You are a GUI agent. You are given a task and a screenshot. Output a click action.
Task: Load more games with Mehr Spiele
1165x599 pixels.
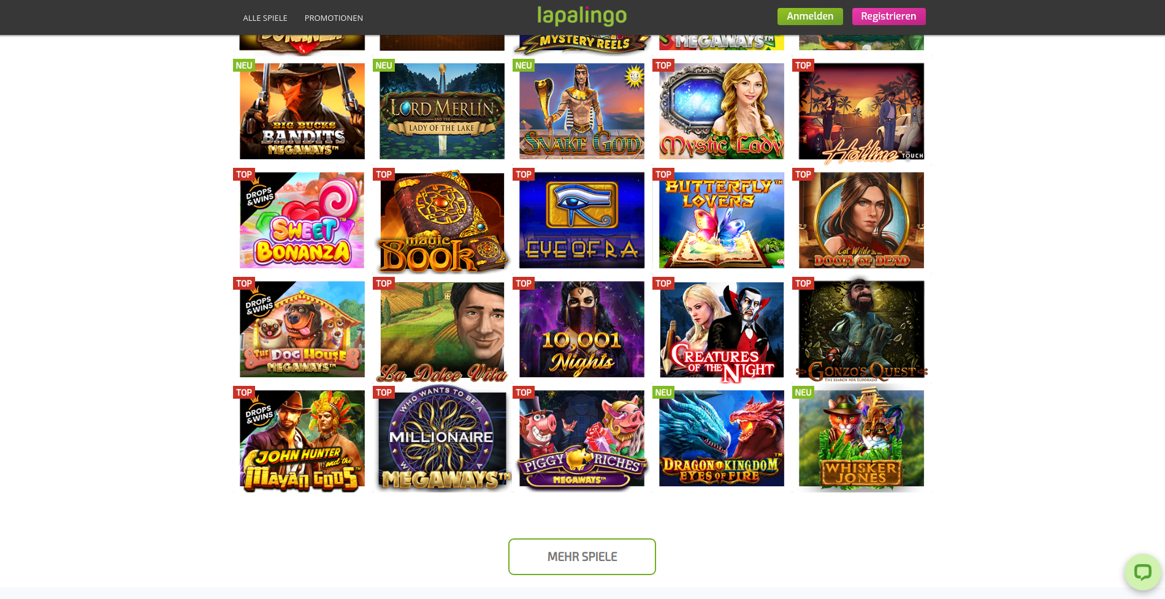582,557
